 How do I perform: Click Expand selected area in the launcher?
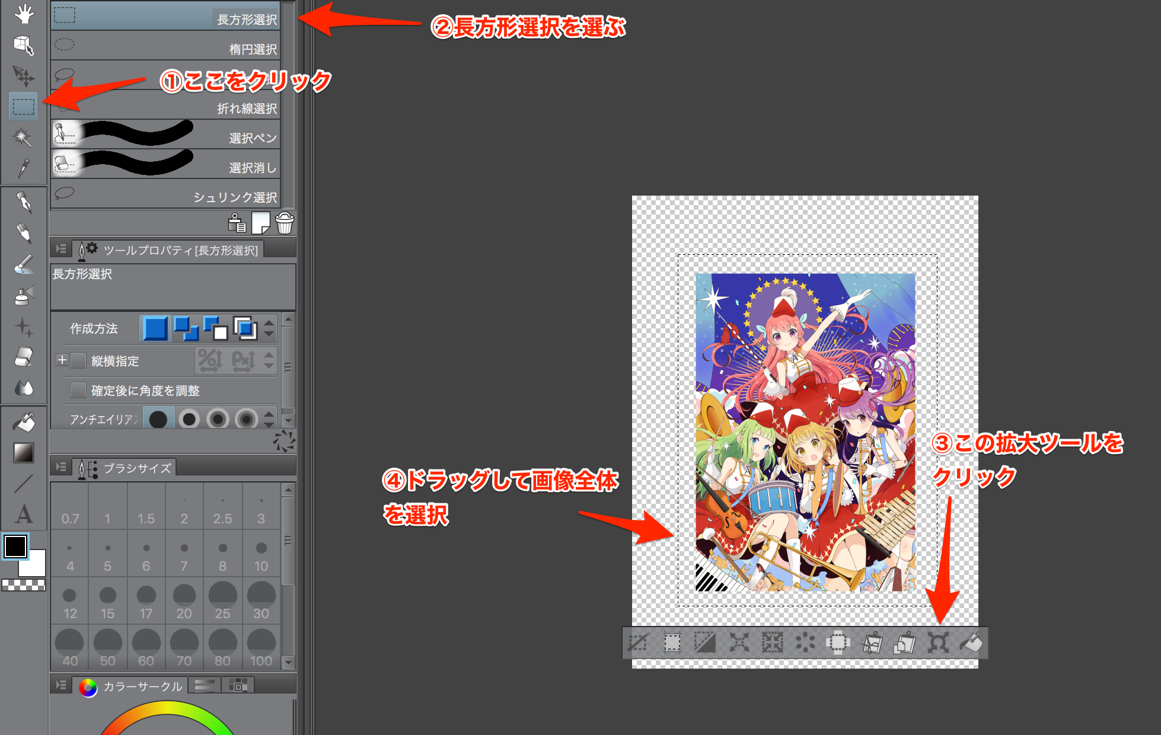(739, 643)
